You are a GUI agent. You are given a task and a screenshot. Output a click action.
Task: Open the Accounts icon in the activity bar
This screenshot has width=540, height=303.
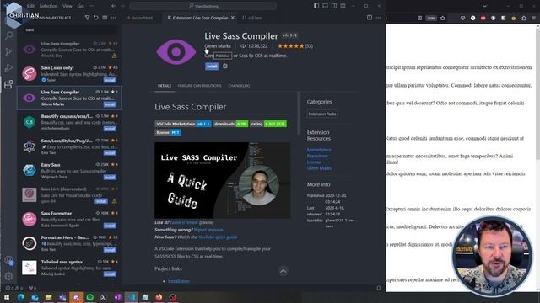tap(9, 260)
